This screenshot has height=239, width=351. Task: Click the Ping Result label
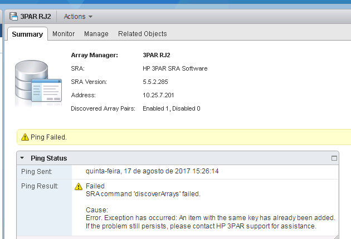pos(40,186)
